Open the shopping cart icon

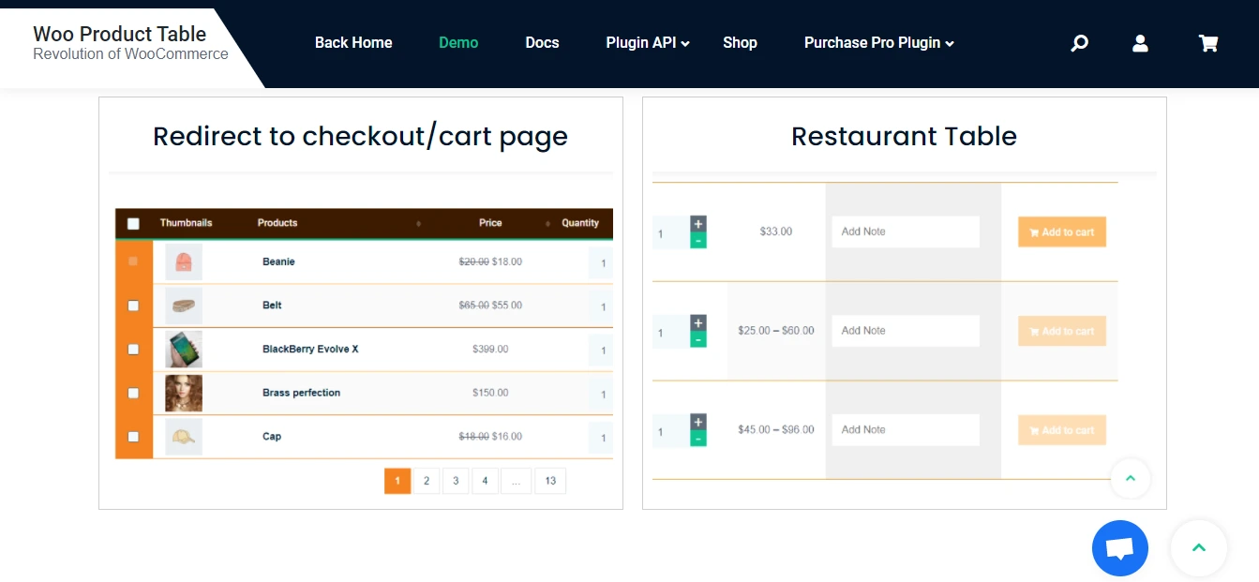pos(1207,43)
